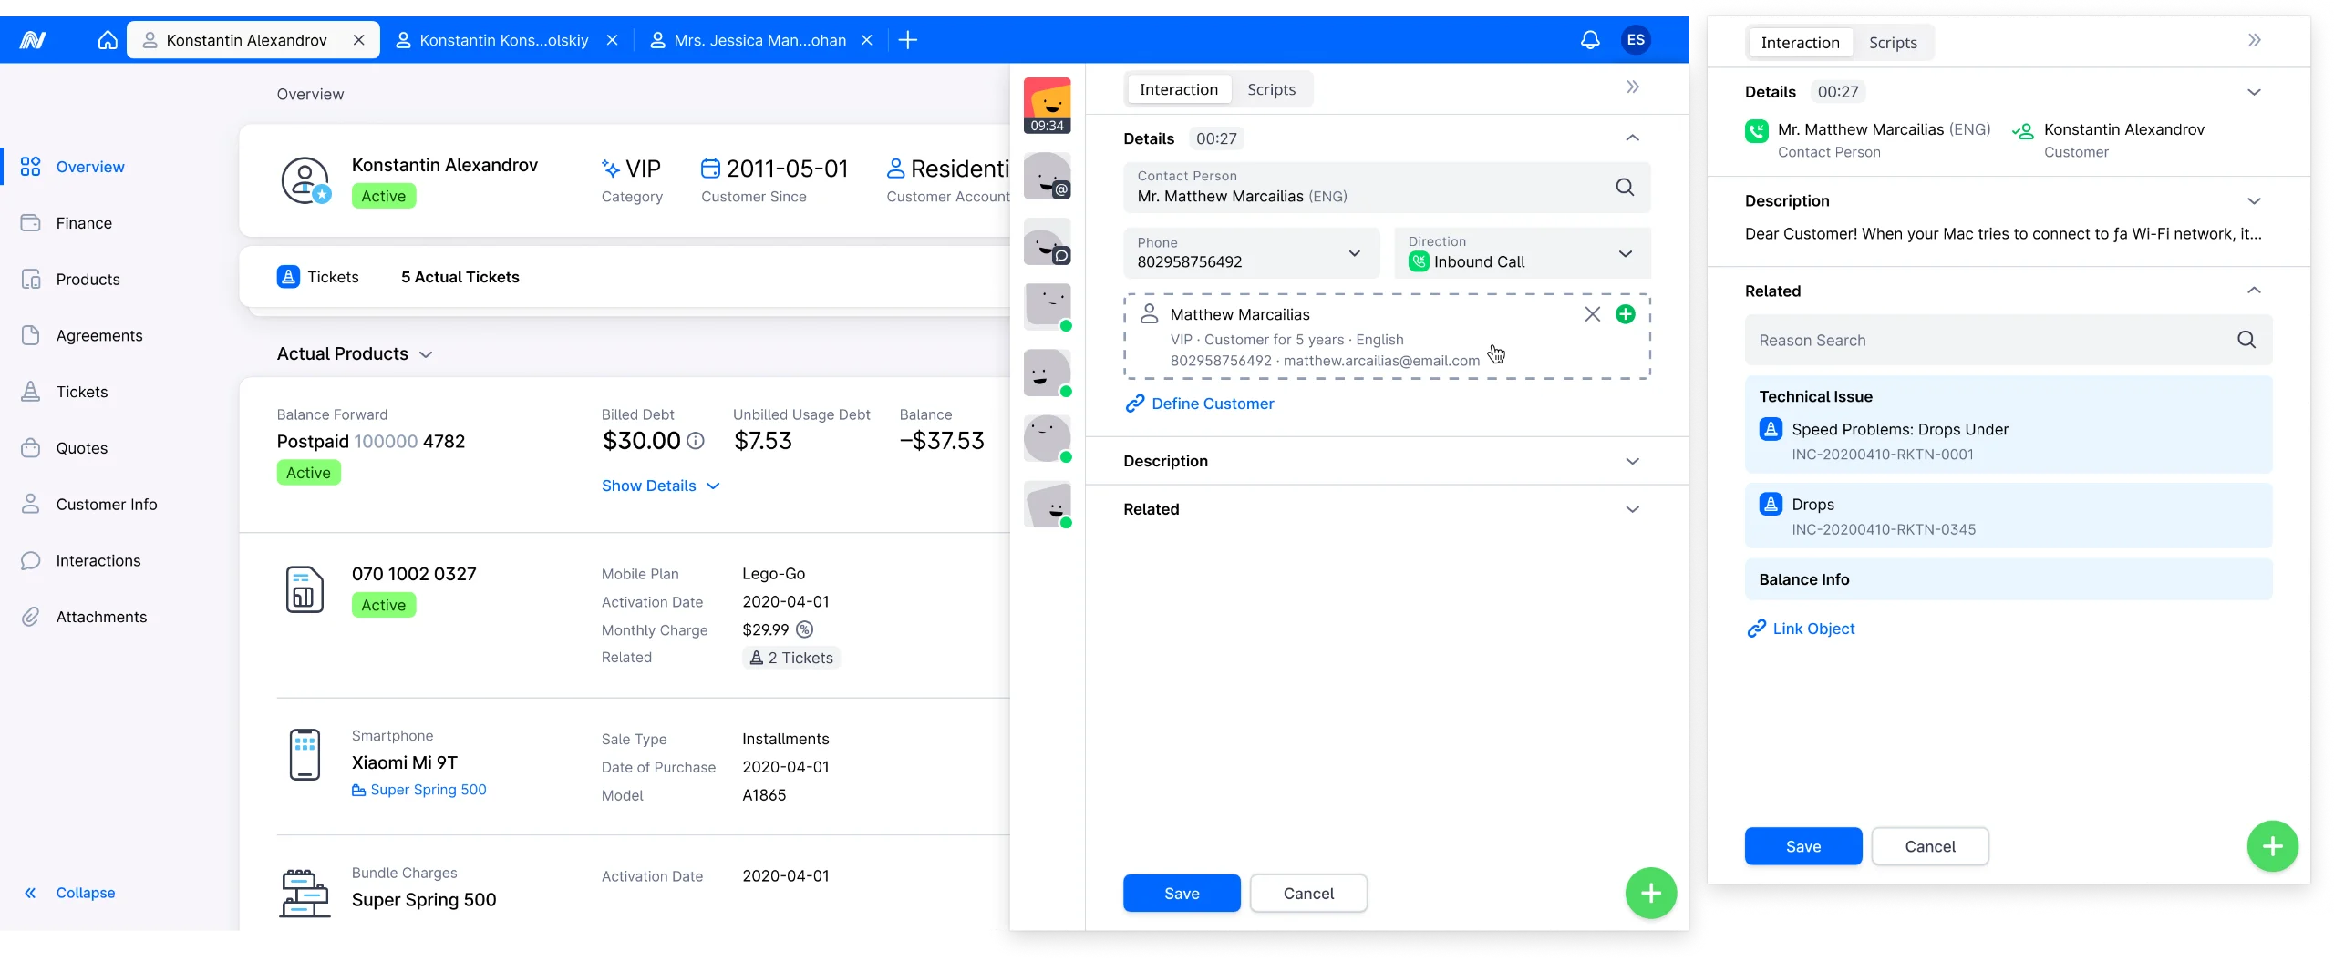Expand the Details section in right panel
Image resolution: width=2334 pixels, height=961 pixels.
click(x=2255, y=92)
